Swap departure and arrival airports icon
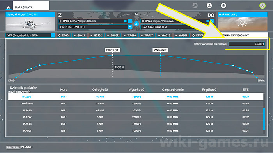 [136, 24]
